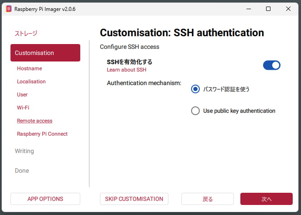Click SKIP CUSTOMISATION button

tap(134, 199)
